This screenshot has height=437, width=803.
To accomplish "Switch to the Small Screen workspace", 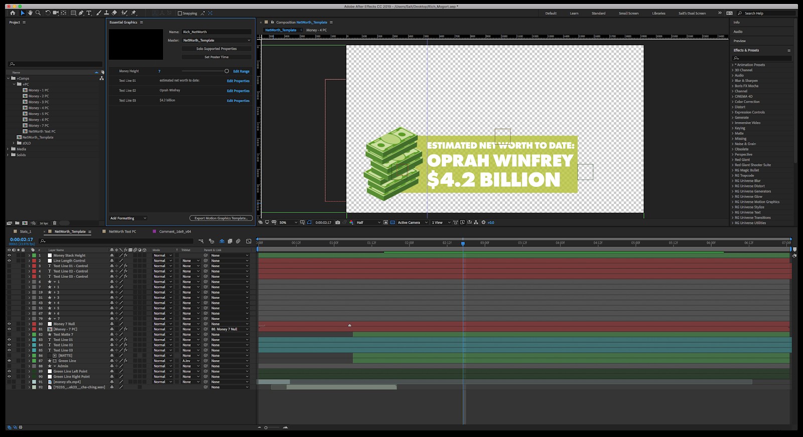I will [x=628, y=14].
